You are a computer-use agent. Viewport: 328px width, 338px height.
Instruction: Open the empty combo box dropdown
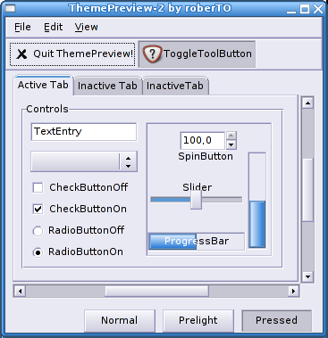point(84,161)
